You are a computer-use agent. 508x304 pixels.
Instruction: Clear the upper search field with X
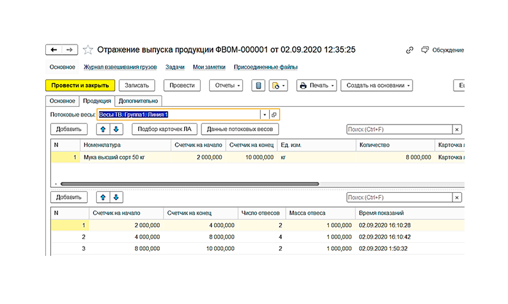click(457, 129)
